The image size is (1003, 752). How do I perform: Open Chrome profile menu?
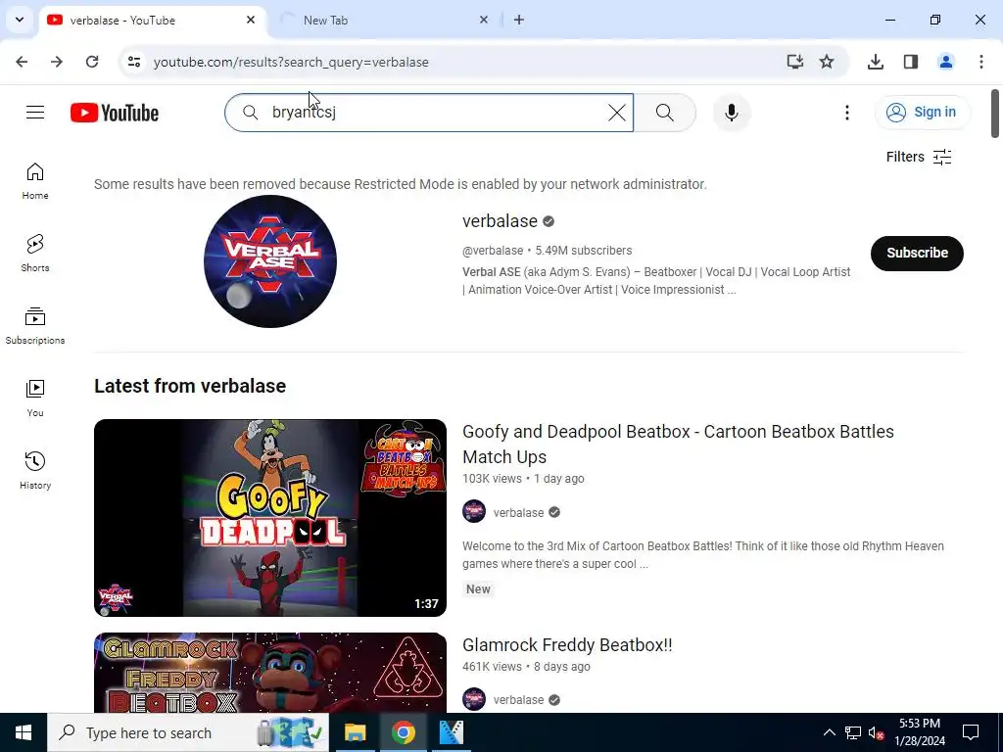tap(946, 62)
